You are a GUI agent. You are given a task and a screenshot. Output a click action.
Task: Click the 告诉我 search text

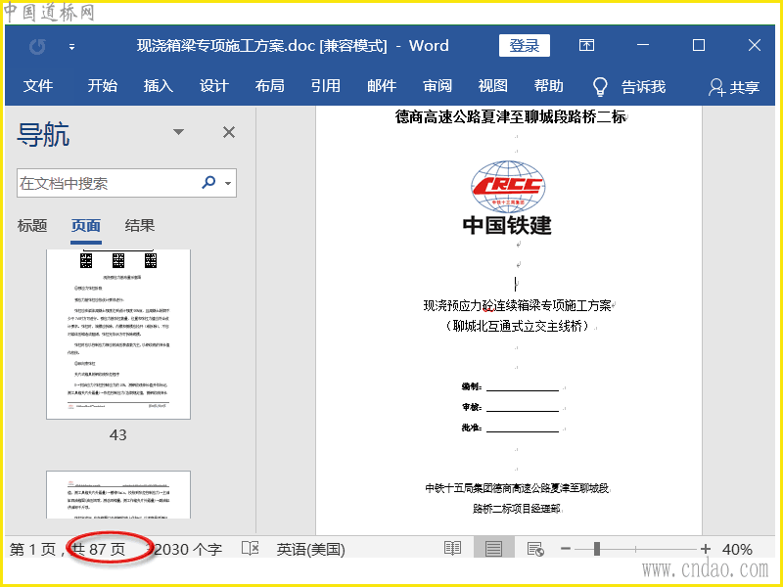643,87
